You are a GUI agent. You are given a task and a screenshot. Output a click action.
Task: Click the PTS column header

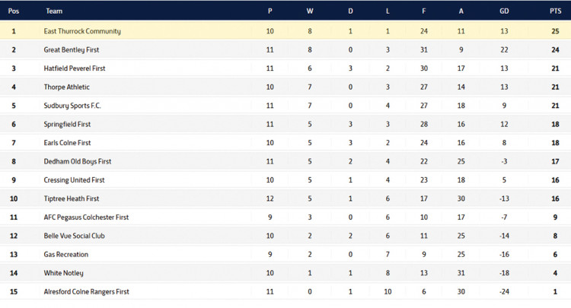[555, 11]
